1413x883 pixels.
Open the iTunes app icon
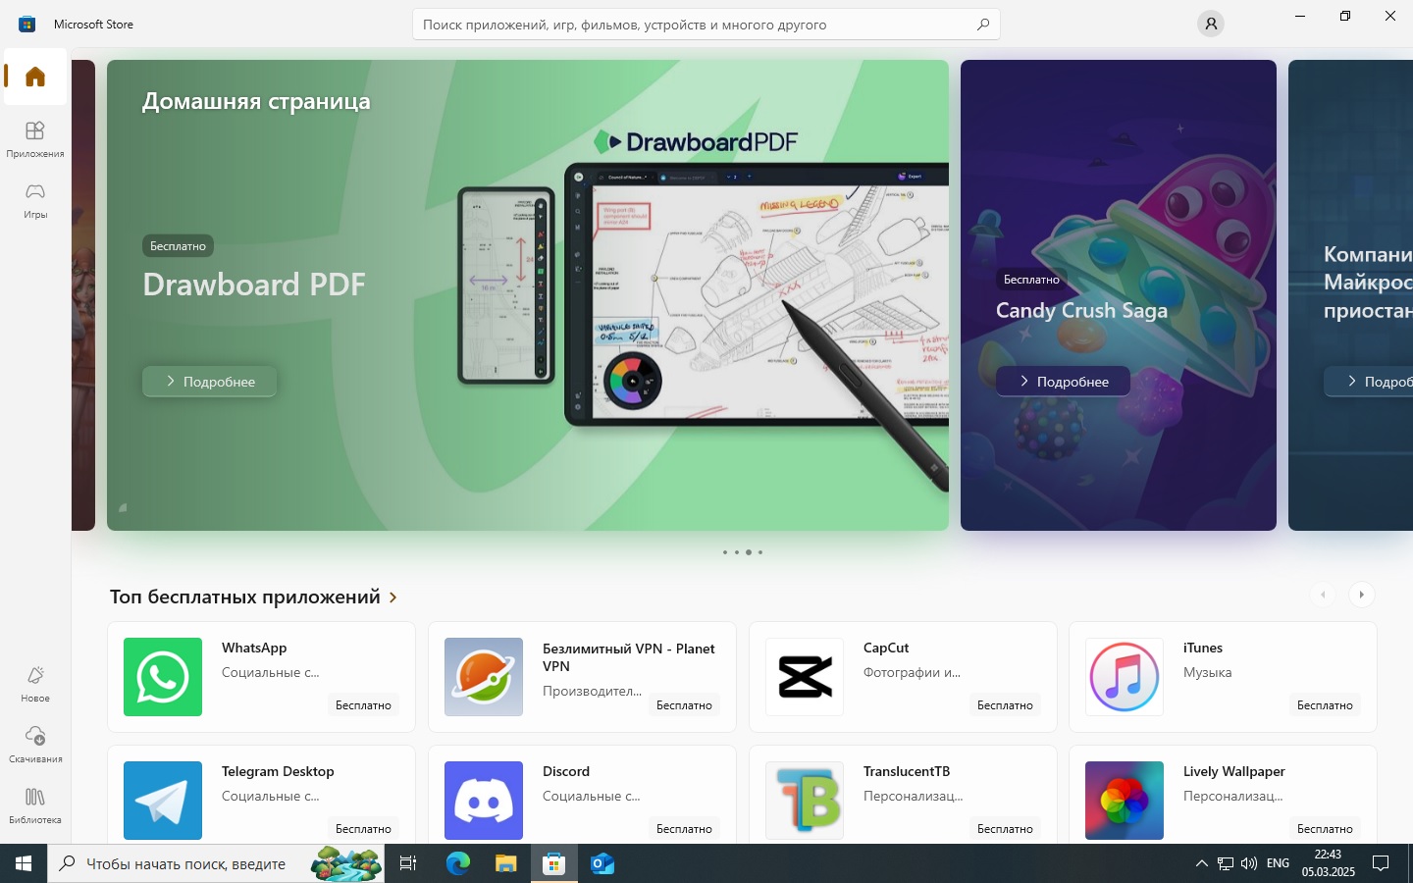tap(1125, 677)
